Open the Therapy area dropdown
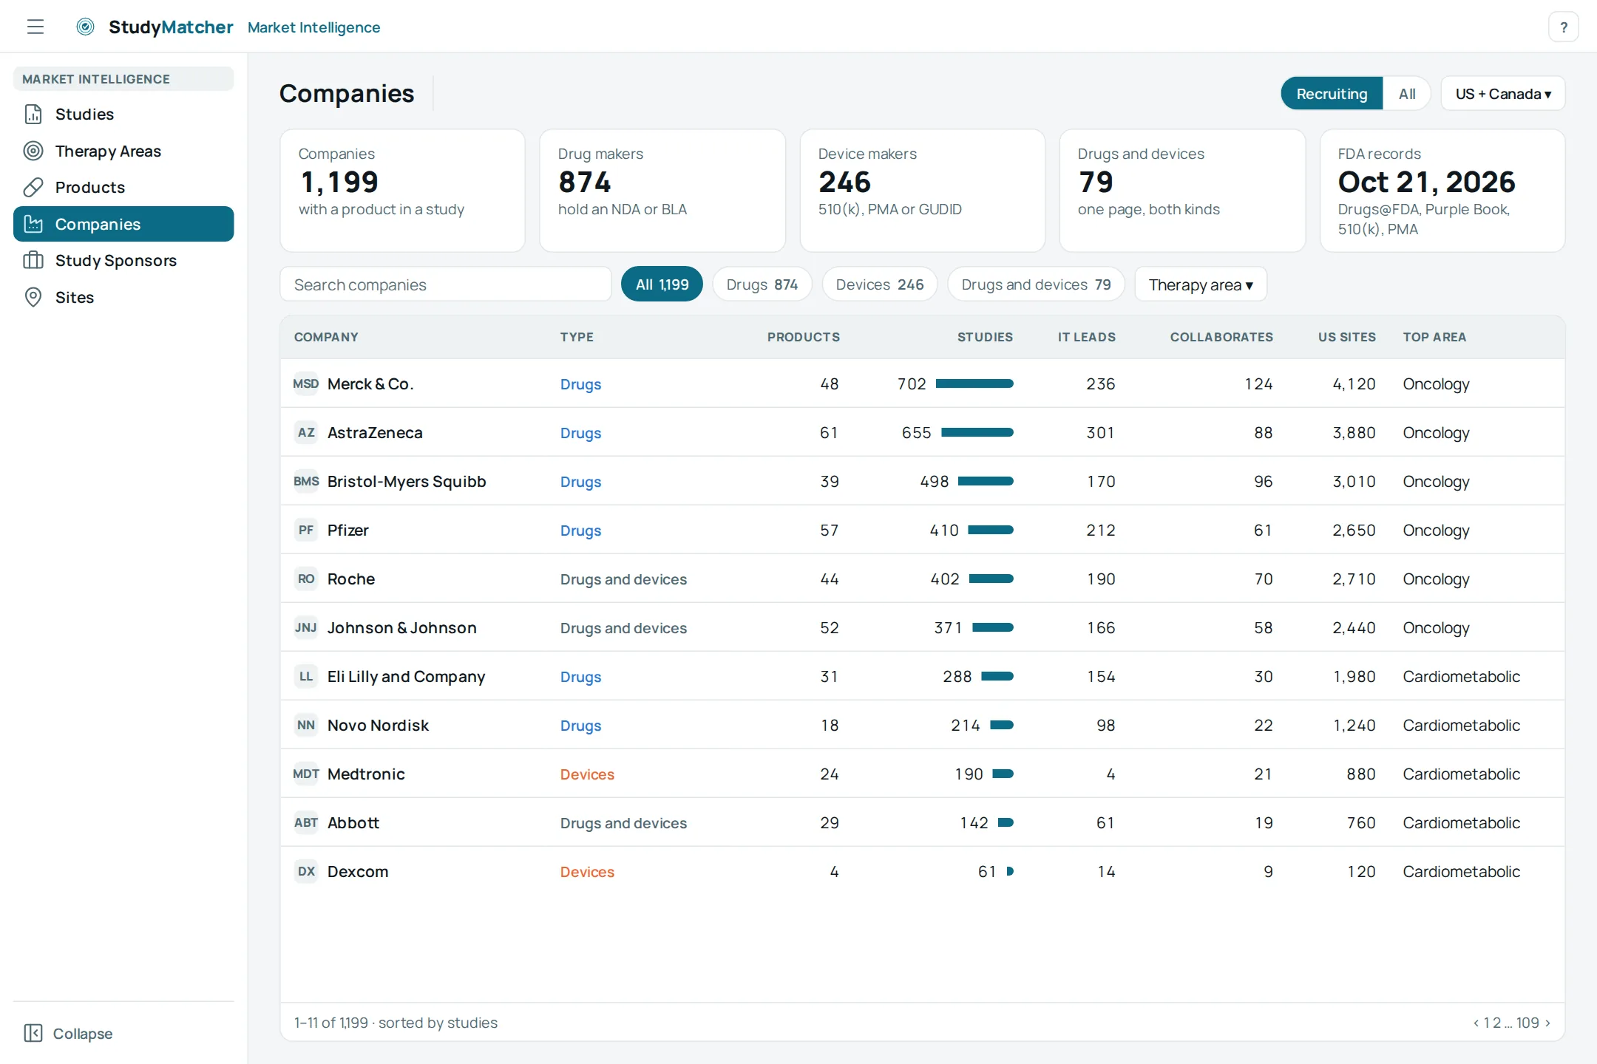 coord(1200,284)
